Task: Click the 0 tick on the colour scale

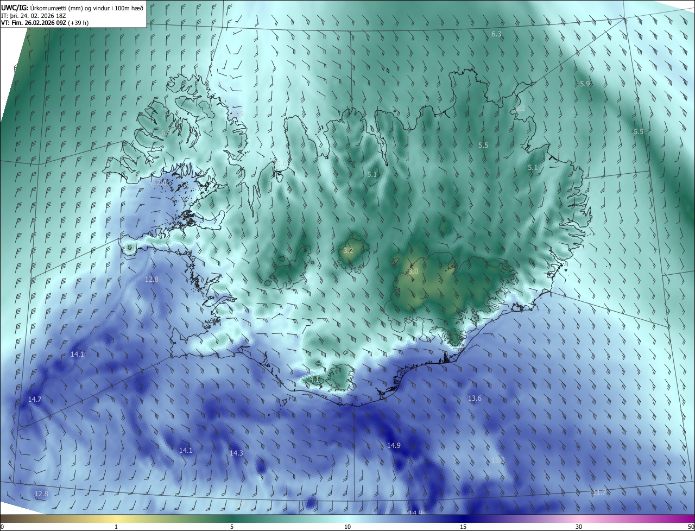Action: point(2,527)
